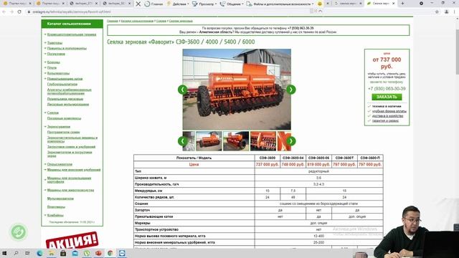Click the green ЗАКАЗАТЬ order button
Viewport: 459px width, 258px height.
pyautogui.click(x=387, y=97)
